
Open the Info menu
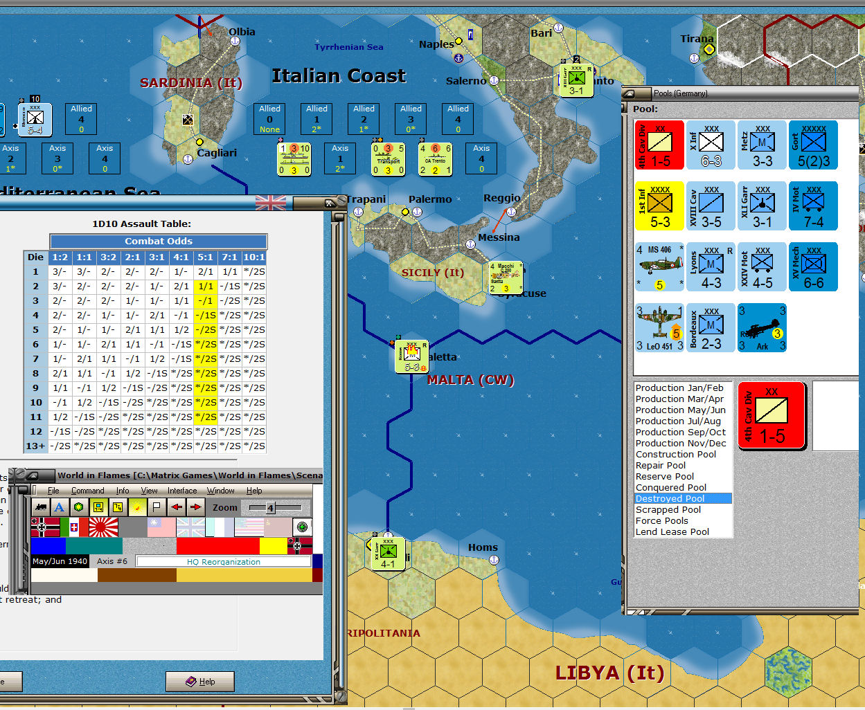pyautogui.click(x=123, y=491)
